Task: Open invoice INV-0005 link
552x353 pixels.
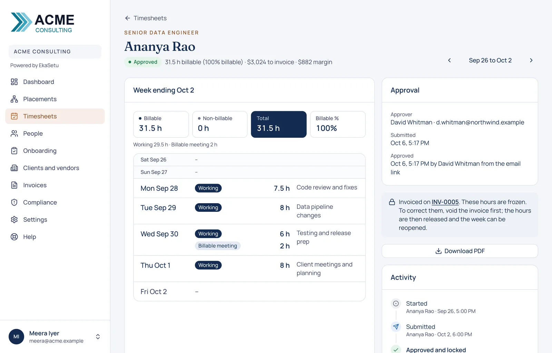Action: pyautogui.click(x=445, y=202)
